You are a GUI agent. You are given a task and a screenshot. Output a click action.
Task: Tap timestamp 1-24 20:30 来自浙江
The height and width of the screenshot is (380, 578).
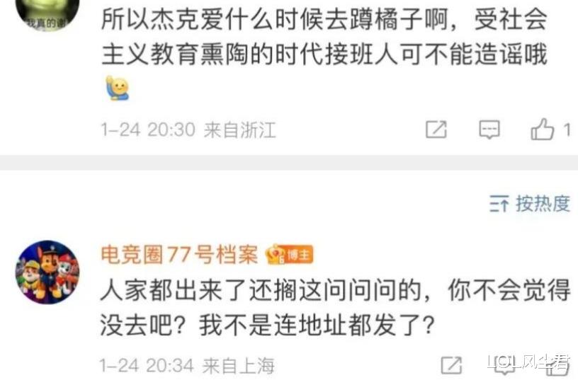[188, 130]
